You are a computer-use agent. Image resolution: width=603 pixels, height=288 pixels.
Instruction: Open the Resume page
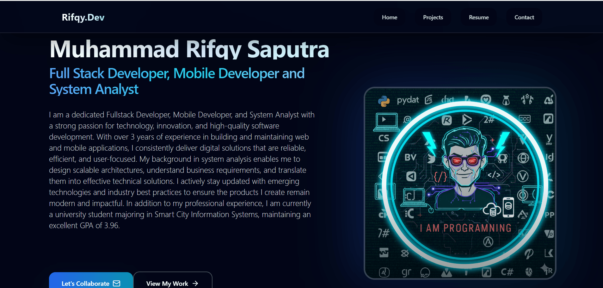479,17
